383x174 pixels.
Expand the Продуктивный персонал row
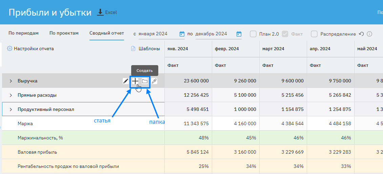11,110
